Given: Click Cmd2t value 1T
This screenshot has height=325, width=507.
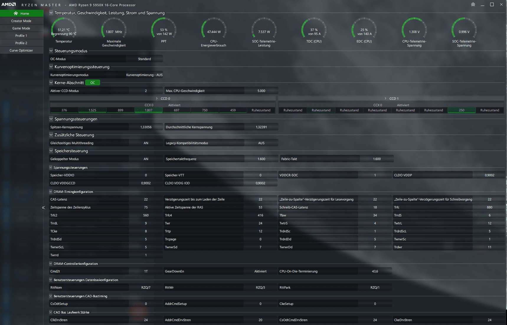Looking at the screenshot, I should tap(146, 271).
